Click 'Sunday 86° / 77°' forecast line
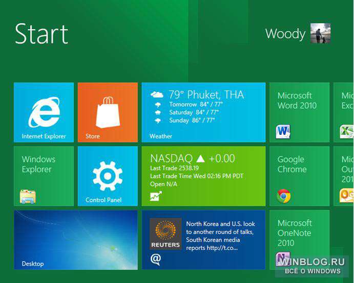The width and height of the screenshot is (354, 283). click(x=192, y=121)
